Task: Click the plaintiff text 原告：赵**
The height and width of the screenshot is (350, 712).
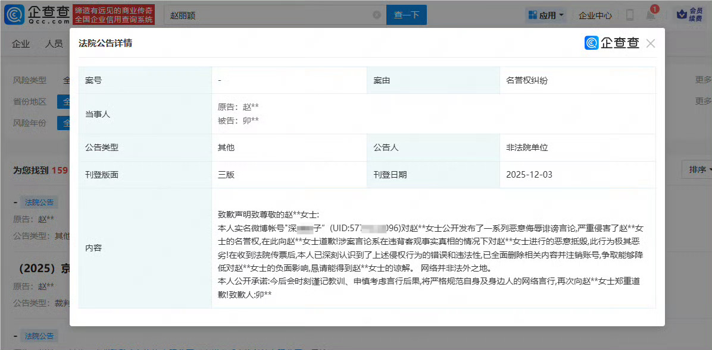Action: [238, 107]
